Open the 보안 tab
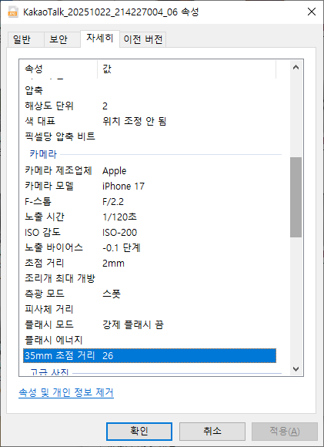 click(x=62, y=39)
